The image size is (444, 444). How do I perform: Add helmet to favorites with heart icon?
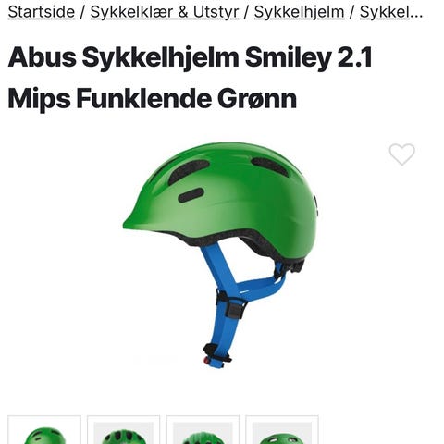tap(401, 154)
